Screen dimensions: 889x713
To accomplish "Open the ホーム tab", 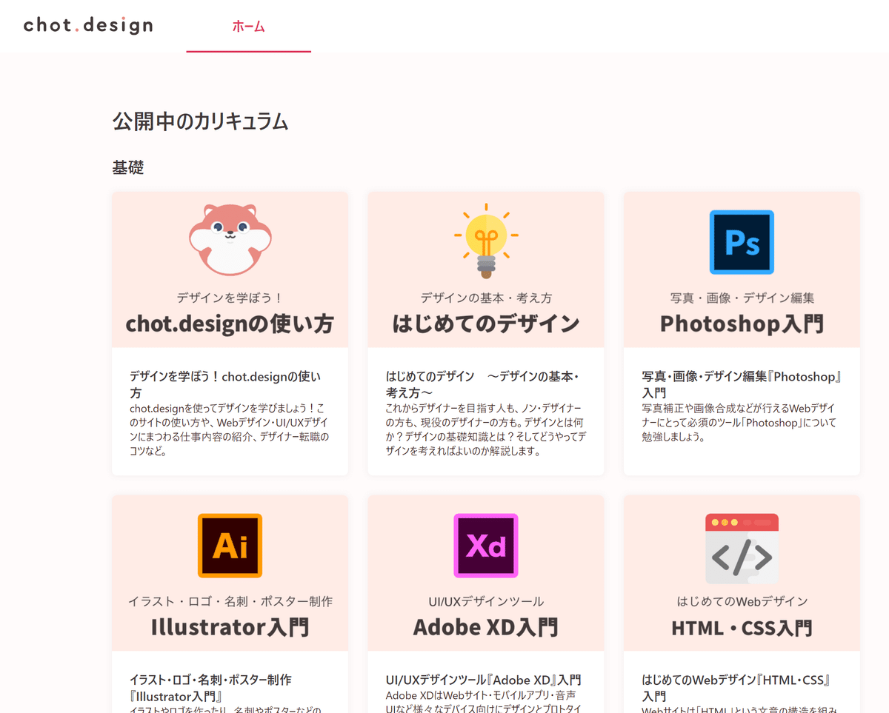I will [248, 27].
